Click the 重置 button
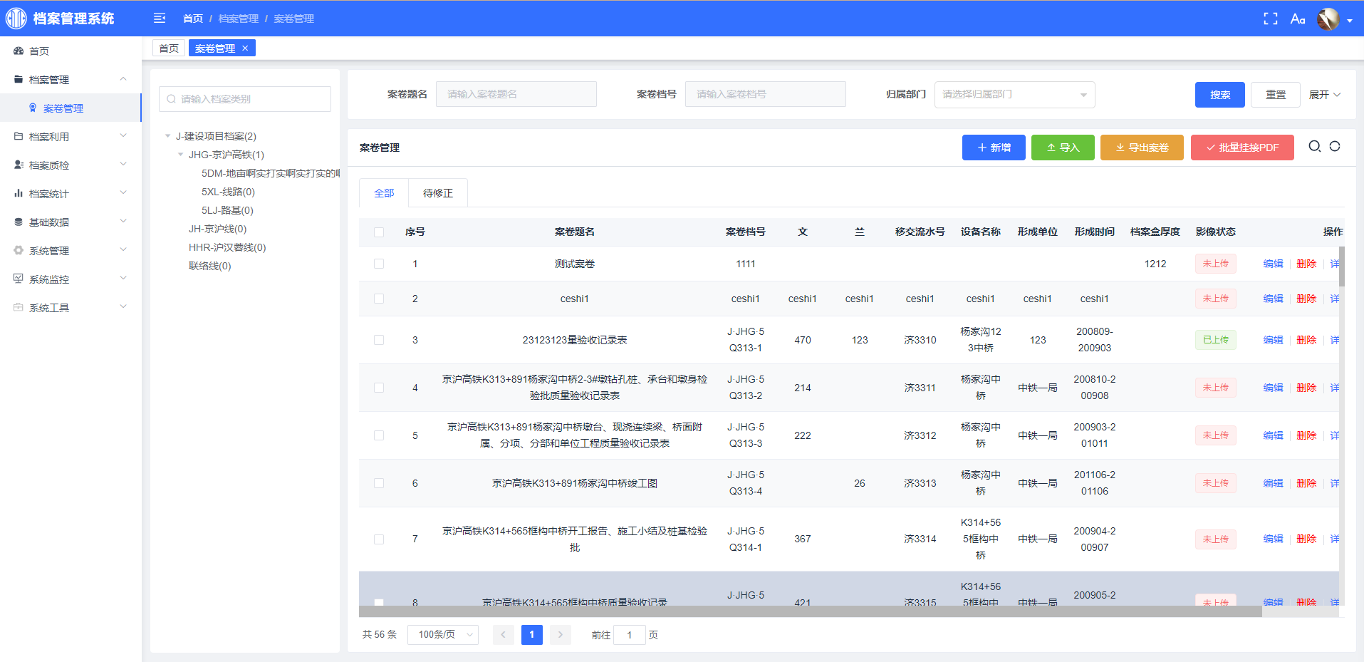The image size is (1364, 662). pyautogui.click(x=1276, y=94)
